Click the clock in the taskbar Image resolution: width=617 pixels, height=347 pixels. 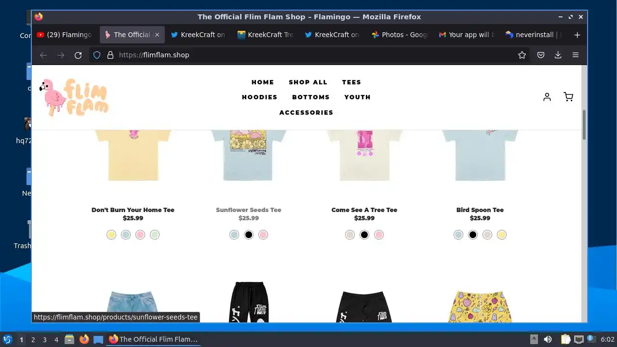tap(607, 339)
